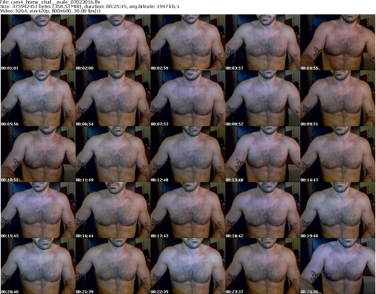Screen dimensions: 376x294
Task: Open the frame at 00:19:40
Action: (x=338, y=210)
